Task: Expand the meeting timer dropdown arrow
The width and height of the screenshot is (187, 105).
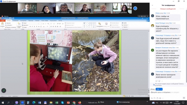Action: click(x=147, y=16)
